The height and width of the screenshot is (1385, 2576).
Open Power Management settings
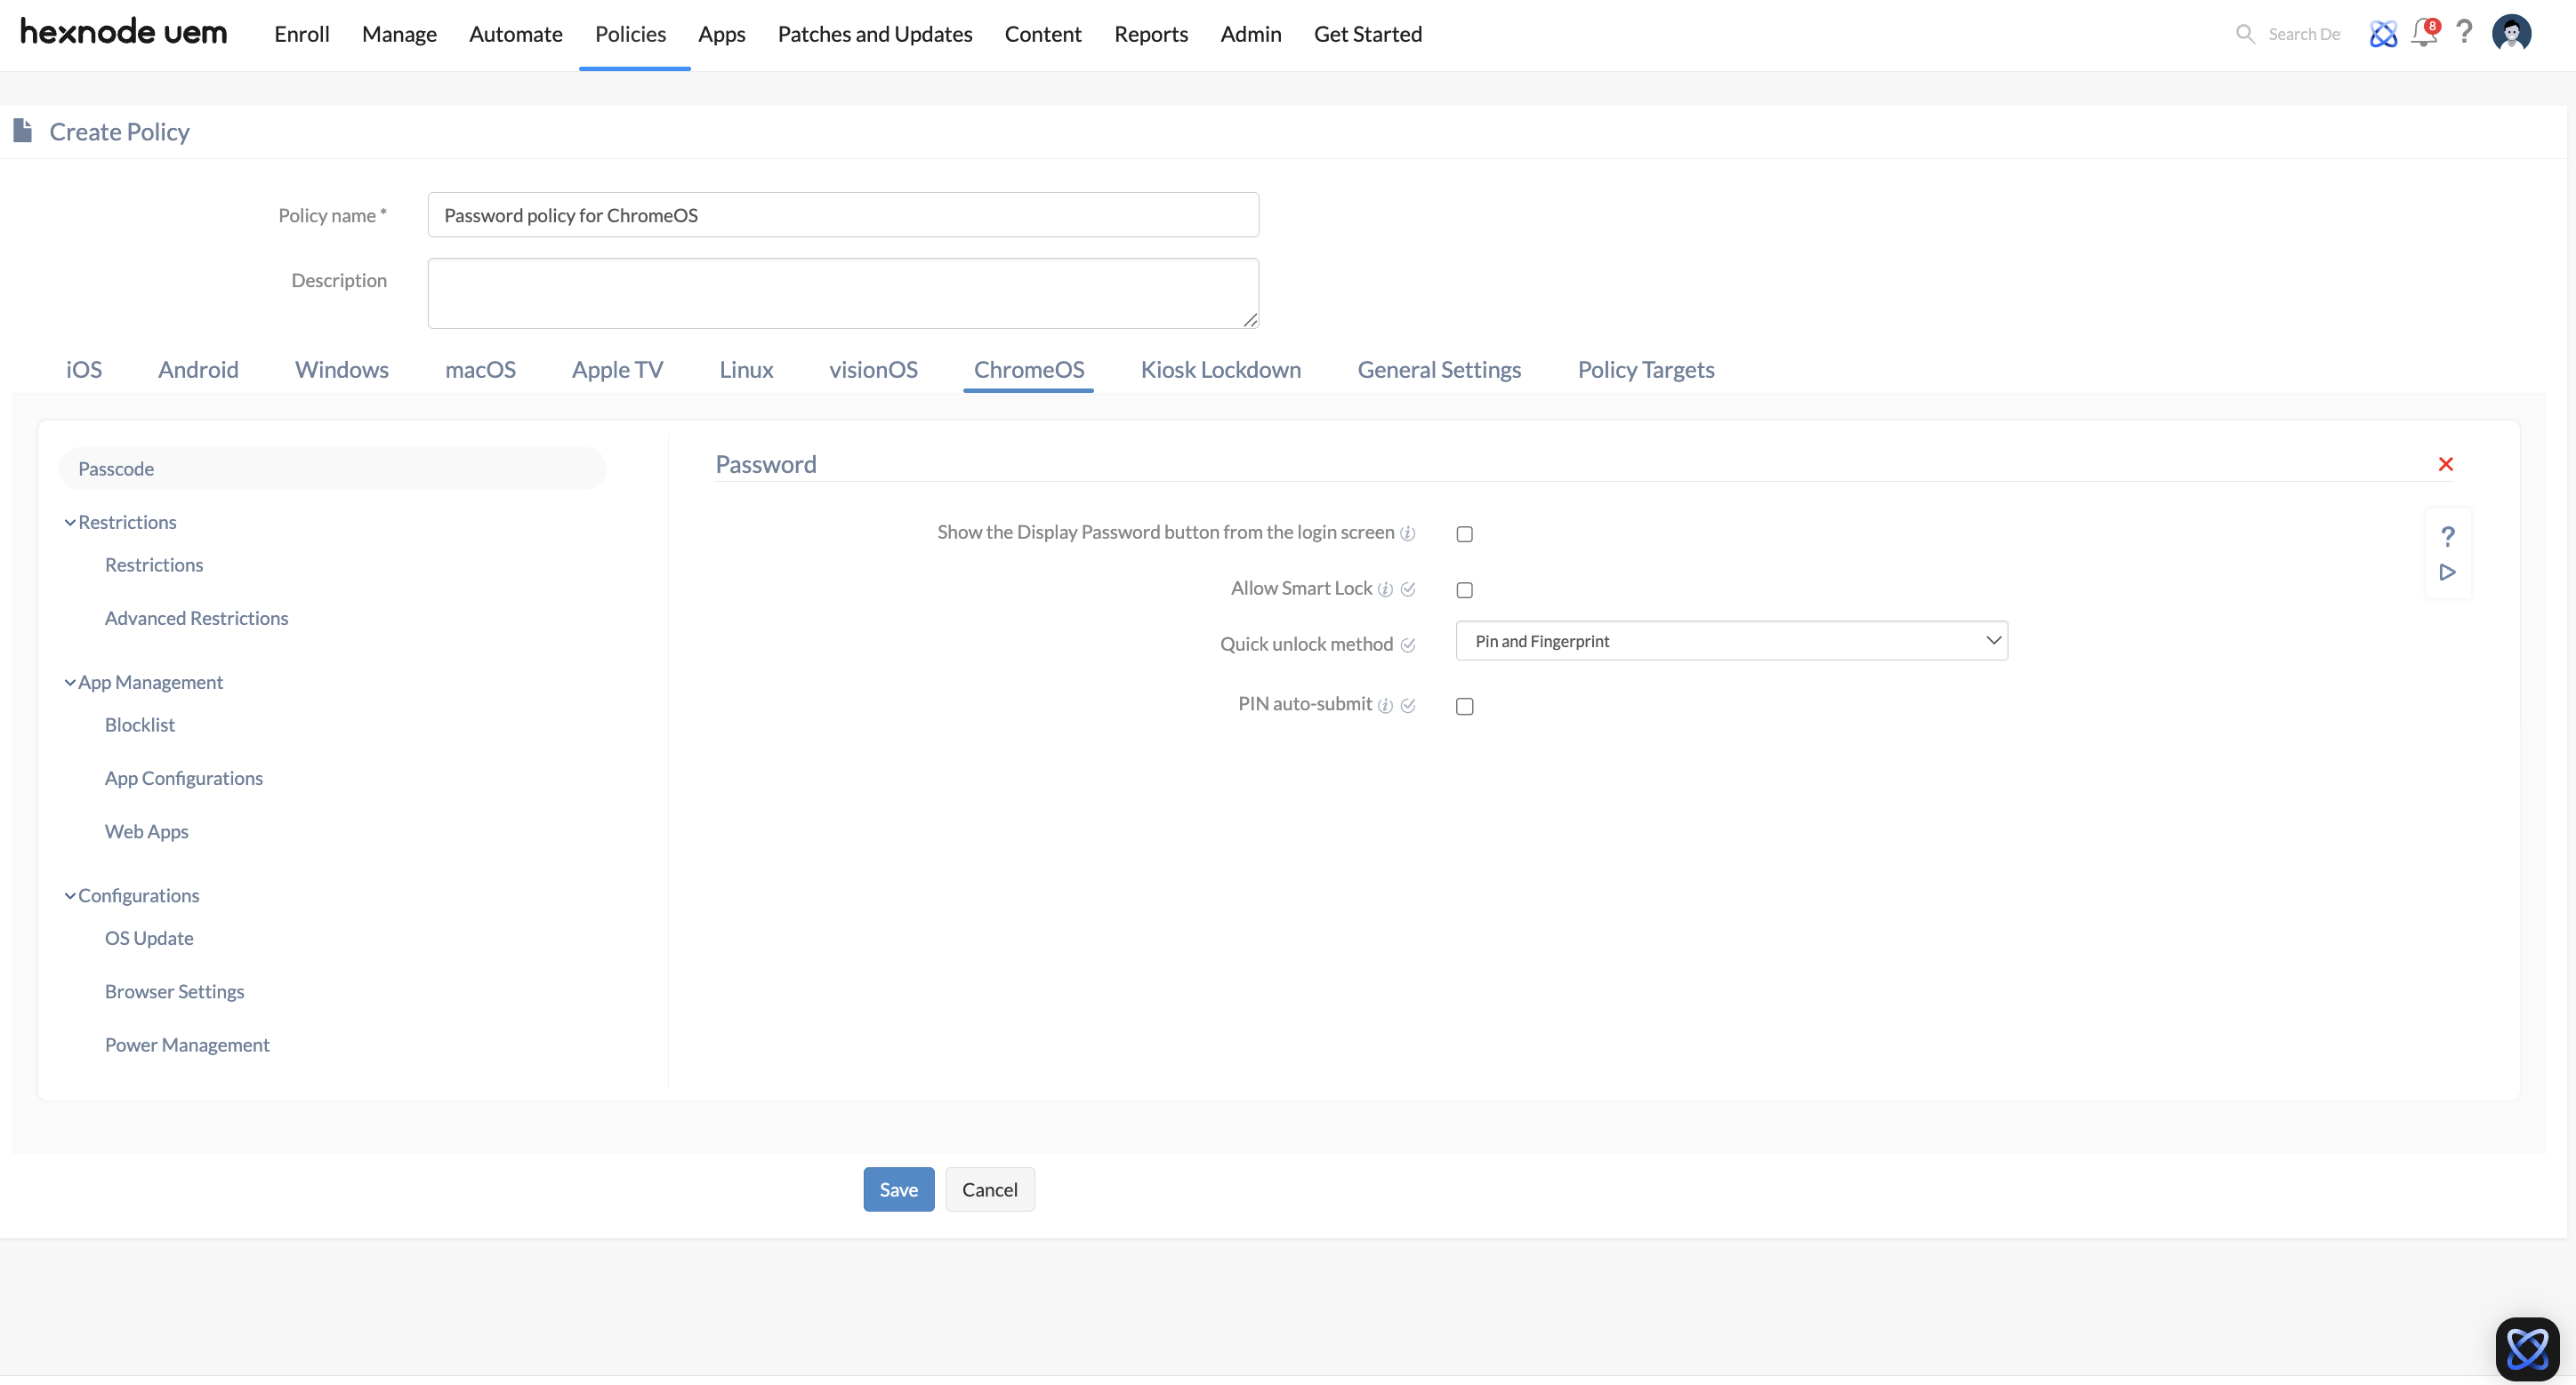click(187, 1045)
